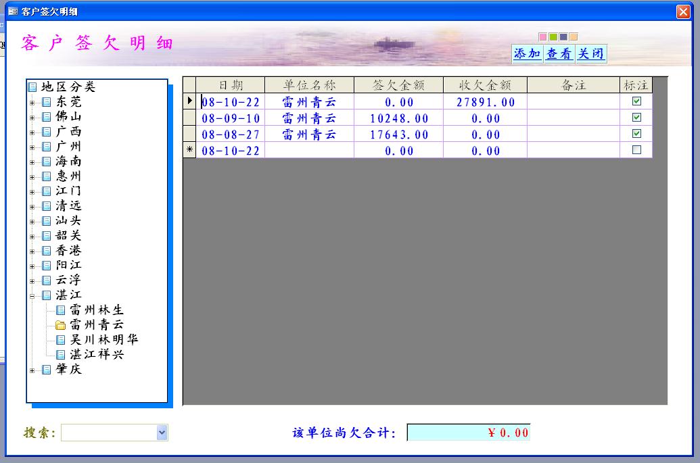700x463 pixels.
Task: Click the 地区分类 root icon
Action: click(32, 87)
